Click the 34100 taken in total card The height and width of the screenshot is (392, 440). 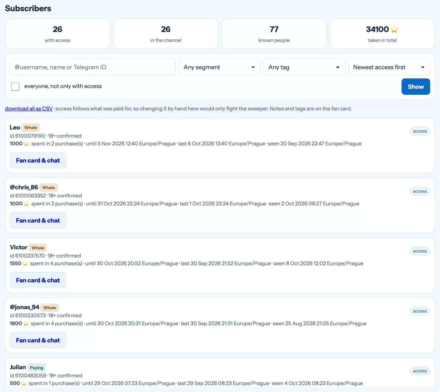click(x=382, y=34)
